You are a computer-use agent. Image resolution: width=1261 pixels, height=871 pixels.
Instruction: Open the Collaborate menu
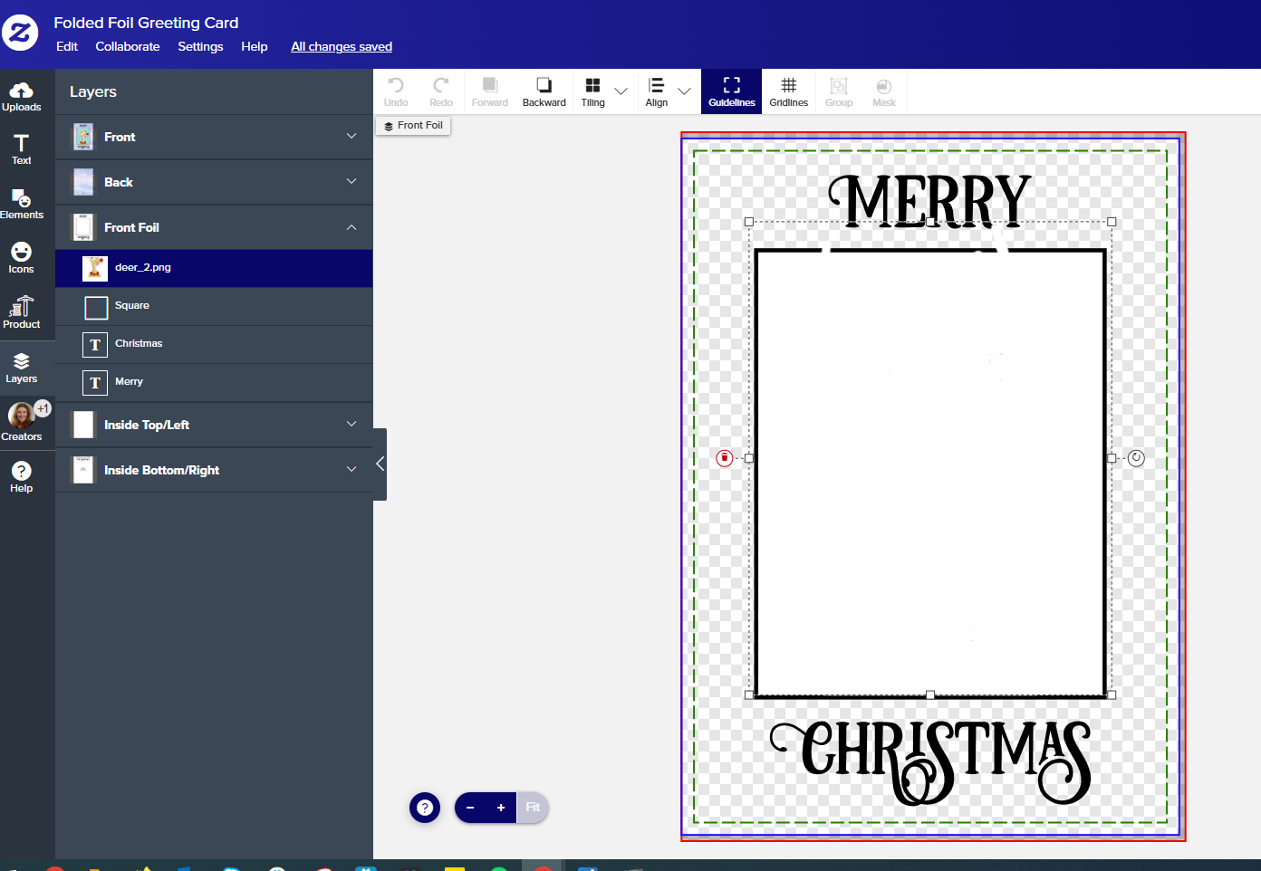point(128,47)
